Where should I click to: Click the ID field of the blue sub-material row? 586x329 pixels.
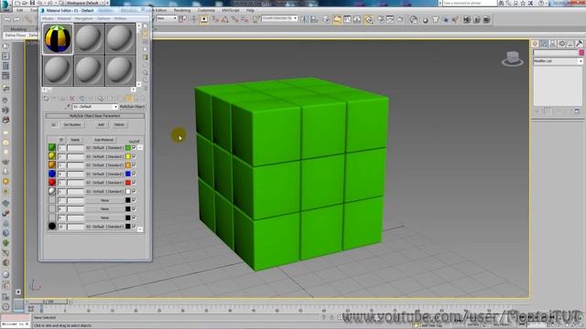(x=61, y=174)
